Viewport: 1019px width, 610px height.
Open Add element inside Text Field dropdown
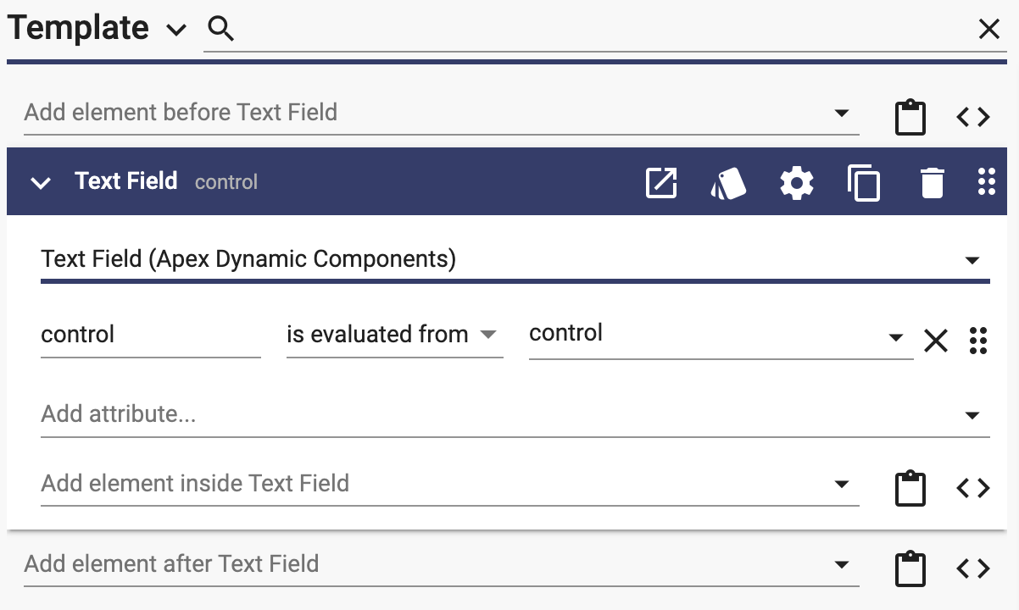pos(842,484)
